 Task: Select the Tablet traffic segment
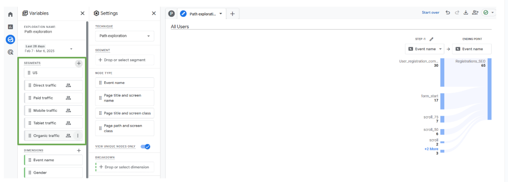coord(53,123)
